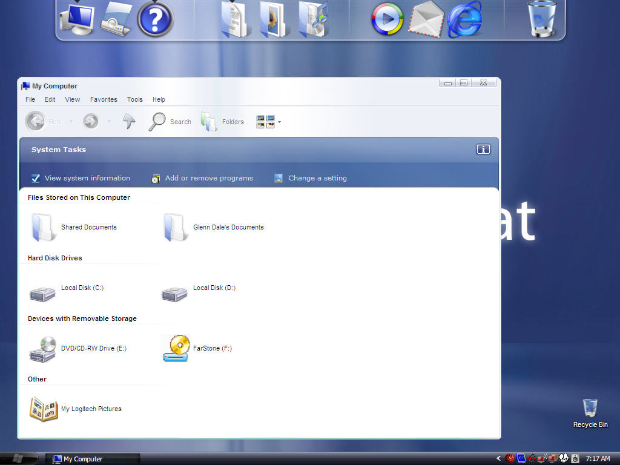Select the Shared Documents folder icon
The image size is (620, 465).
43,228
